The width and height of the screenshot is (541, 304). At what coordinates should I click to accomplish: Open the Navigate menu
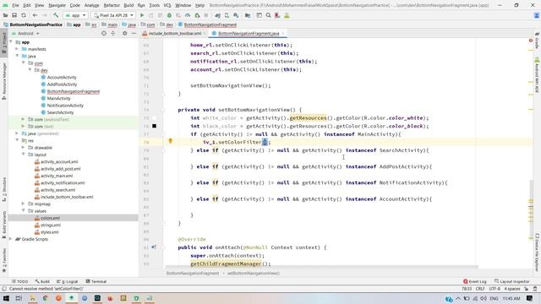tap(57, 5)
